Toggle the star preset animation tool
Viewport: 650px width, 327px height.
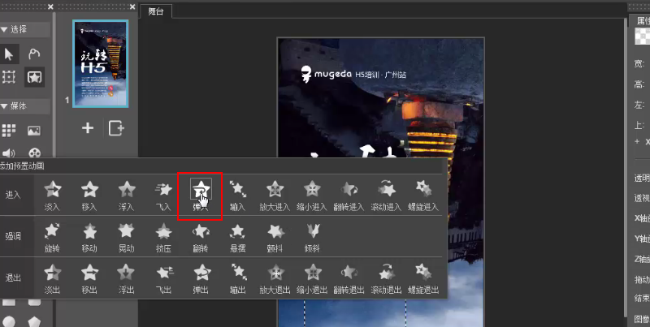[x=34, y=76]
